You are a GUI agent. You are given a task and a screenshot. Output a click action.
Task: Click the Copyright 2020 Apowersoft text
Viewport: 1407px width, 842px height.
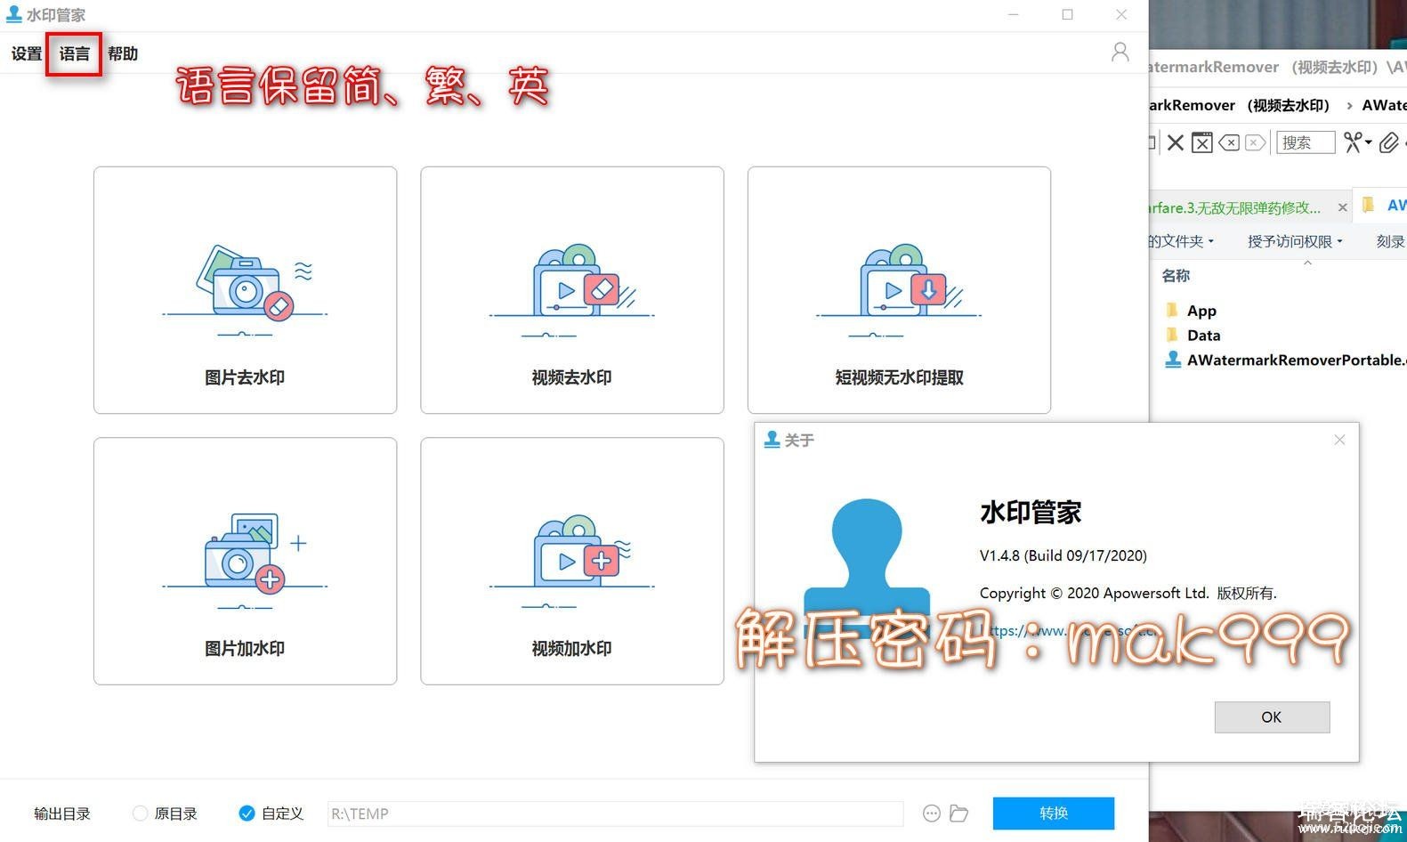(1128, 593)
